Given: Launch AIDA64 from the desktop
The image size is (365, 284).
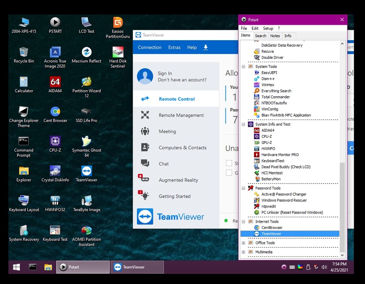Looking at the screenshot, I should [55, 85].
